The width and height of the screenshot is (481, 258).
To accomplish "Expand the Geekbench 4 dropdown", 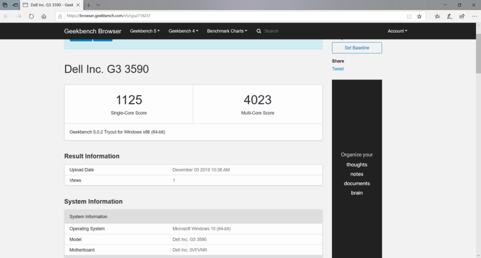I will point(183,31).
